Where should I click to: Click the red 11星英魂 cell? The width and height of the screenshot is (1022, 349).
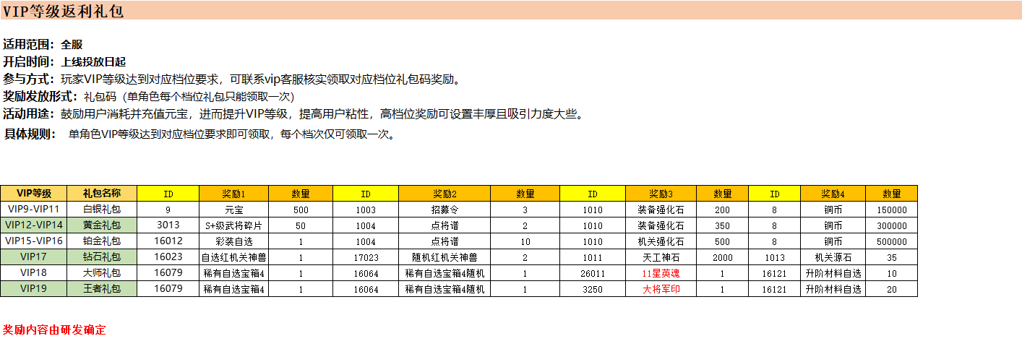click(661, 273)
